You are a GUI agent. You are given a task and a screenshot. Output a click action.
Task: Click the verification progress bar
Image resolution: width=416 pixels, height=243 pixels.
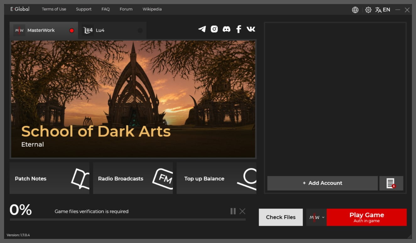[x=127, y=219]
